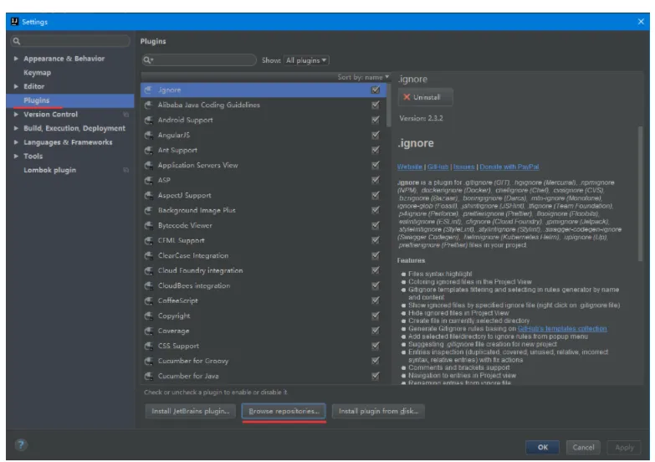Image resolution: width=655 pixels, height=462 pixels.
Task: Click the settings search magnifier icon
Action: click(17, 41)
